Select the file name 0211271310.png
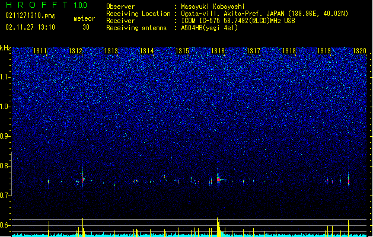Screen dimensions: 373x237 (x=30, y=15)
